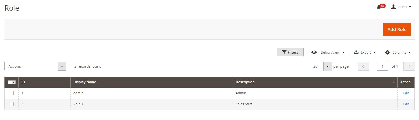Viewport: 419px width, 120px height.
Task: Tick the checkbox for Role 1 row
Action: coord(12,104)
